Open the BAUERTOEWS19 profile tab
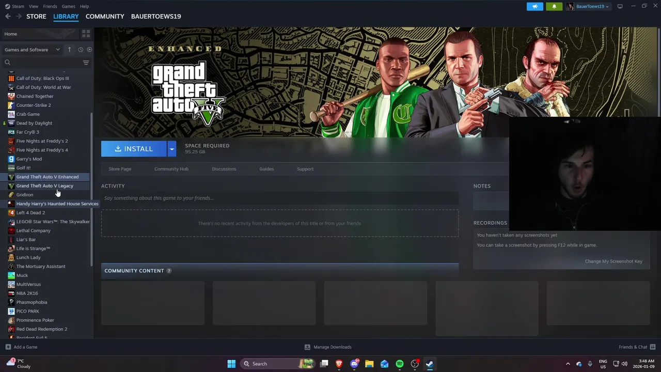Viewport: 661px width, 372px height. coord(156,17)
